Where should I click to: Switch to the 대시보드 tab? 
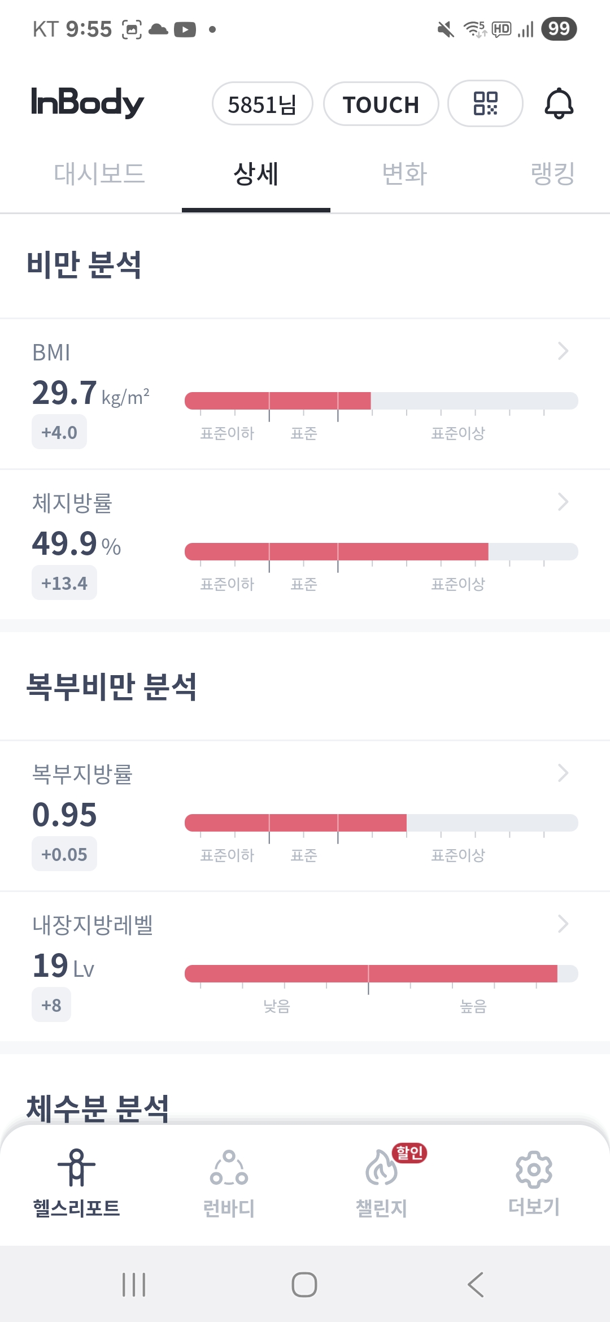pos(99,173)
